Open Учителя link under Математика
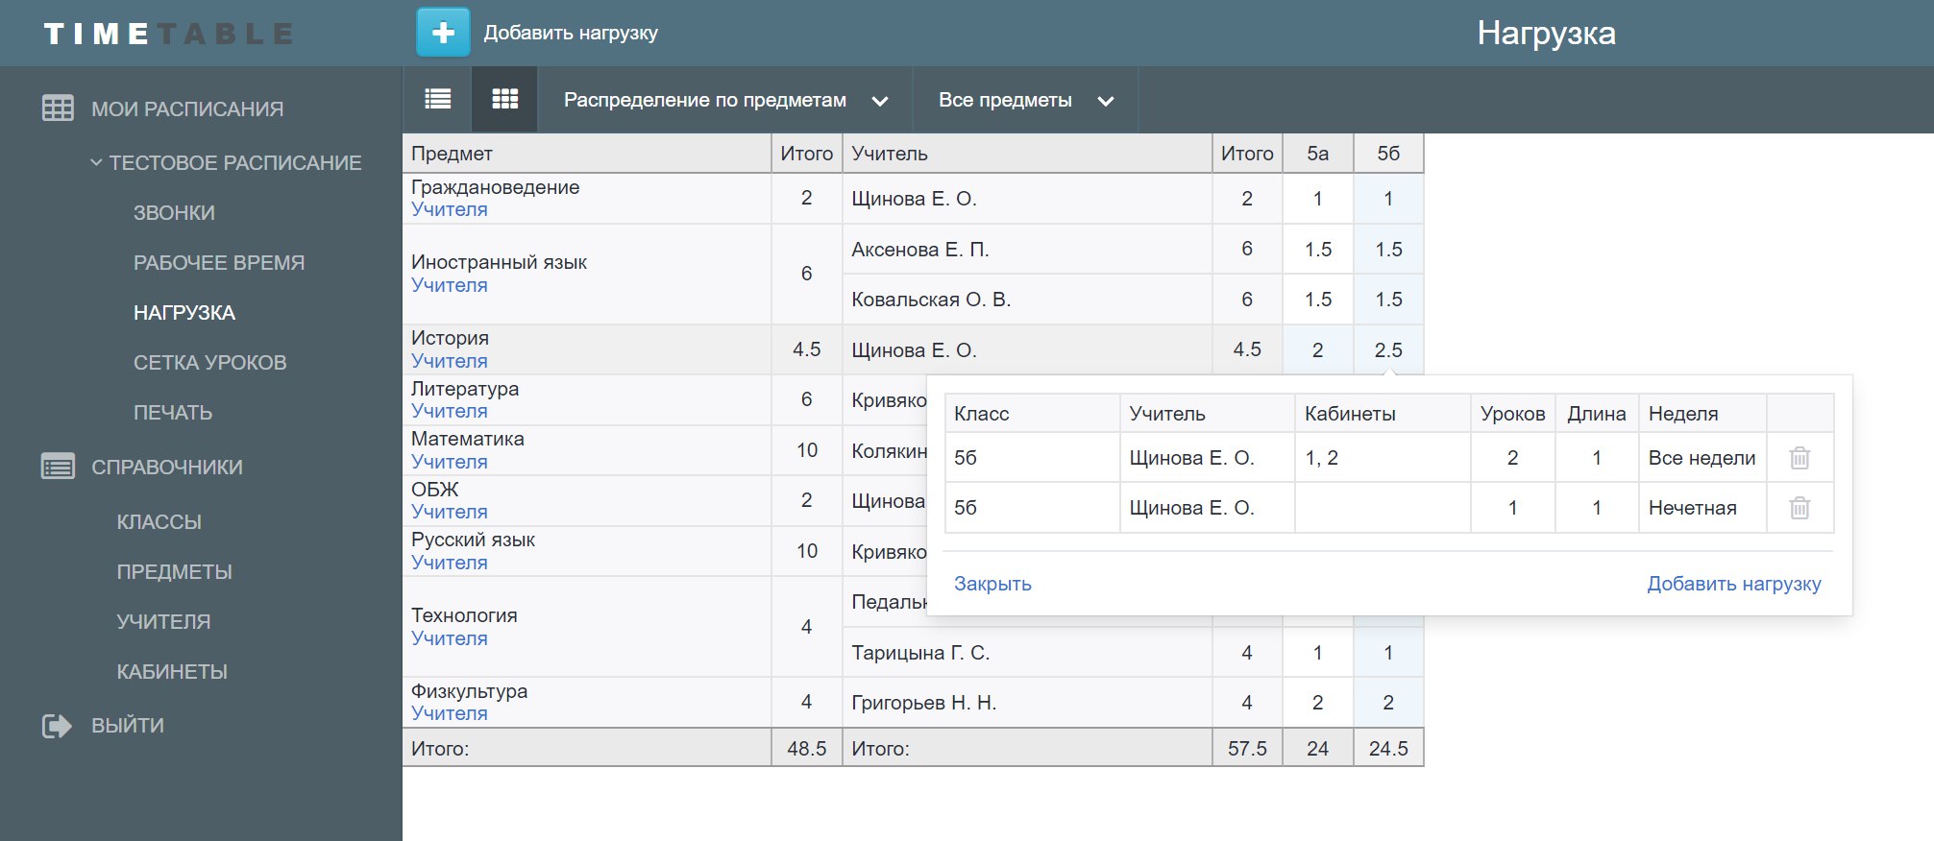The height and width of the screenshot is (841, 1934). 450,462
